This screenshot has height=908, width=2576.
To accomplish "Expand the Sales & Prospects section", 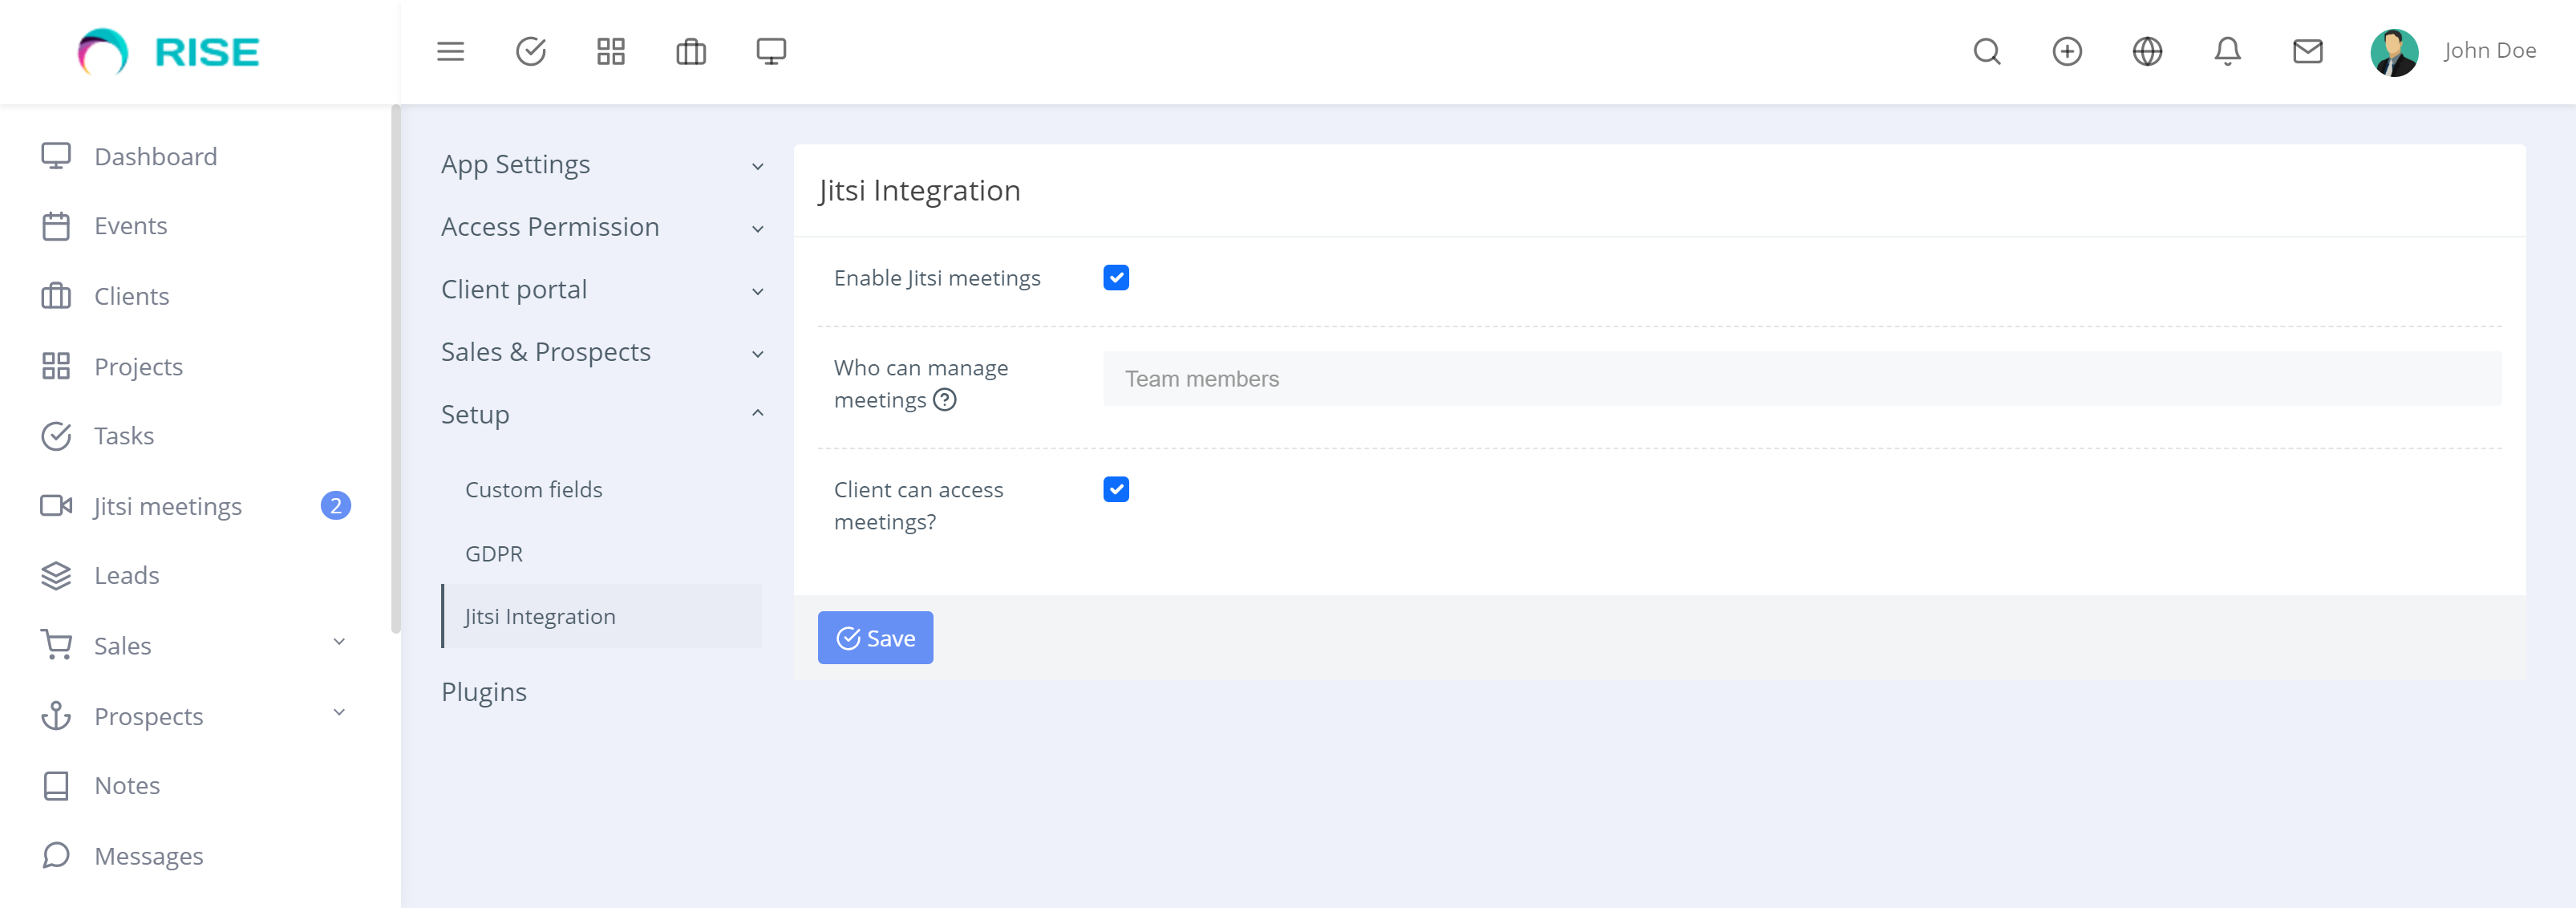I will [x=546, y=351].
